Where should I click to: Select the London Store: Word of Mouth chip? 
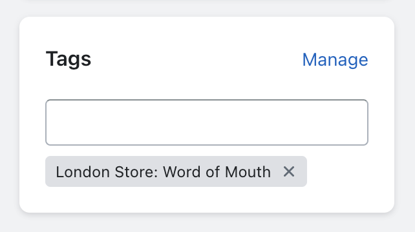(176, 171)
